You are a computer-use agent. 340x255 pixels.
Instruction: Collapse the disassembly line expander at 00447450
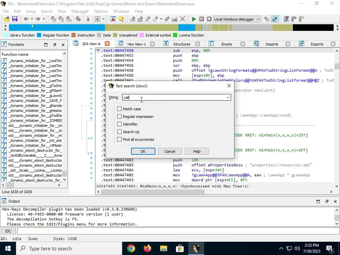pyautogui.click(x=98, y=50)
